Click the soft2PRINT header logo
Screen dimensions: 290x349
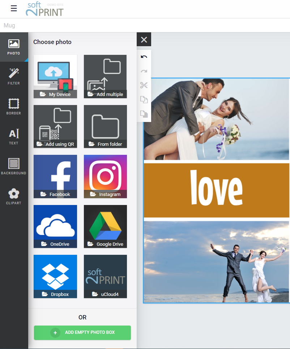[44, 9]
